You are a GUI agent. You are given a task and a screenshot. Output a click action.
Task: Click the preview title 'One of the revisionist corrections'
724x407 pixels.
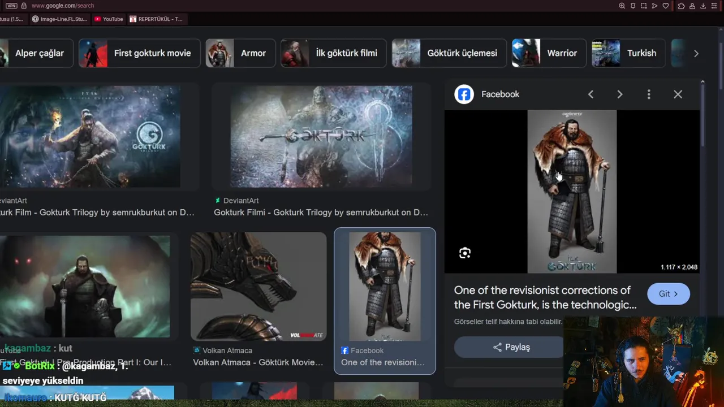point(545,297)
